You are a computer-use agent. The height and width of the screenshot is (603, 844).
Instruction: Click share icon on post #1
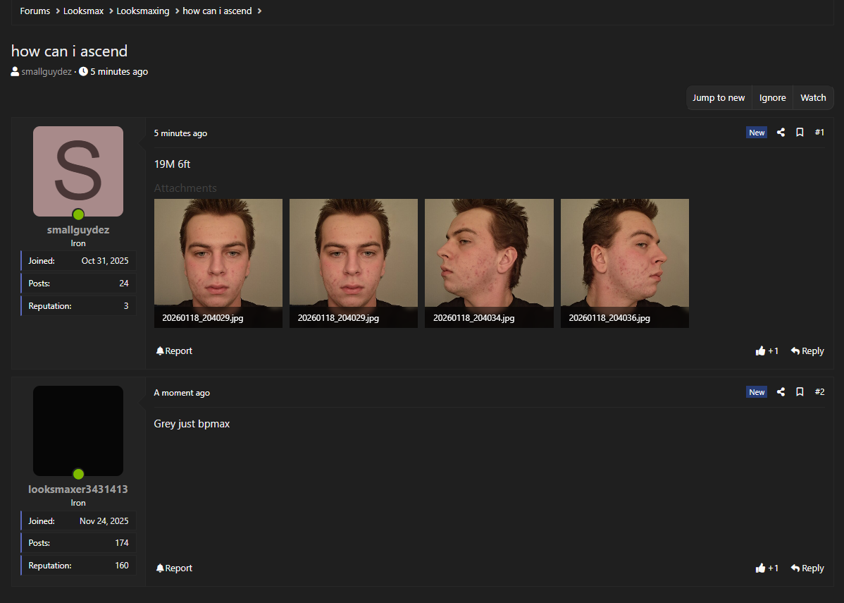point(781,133)
